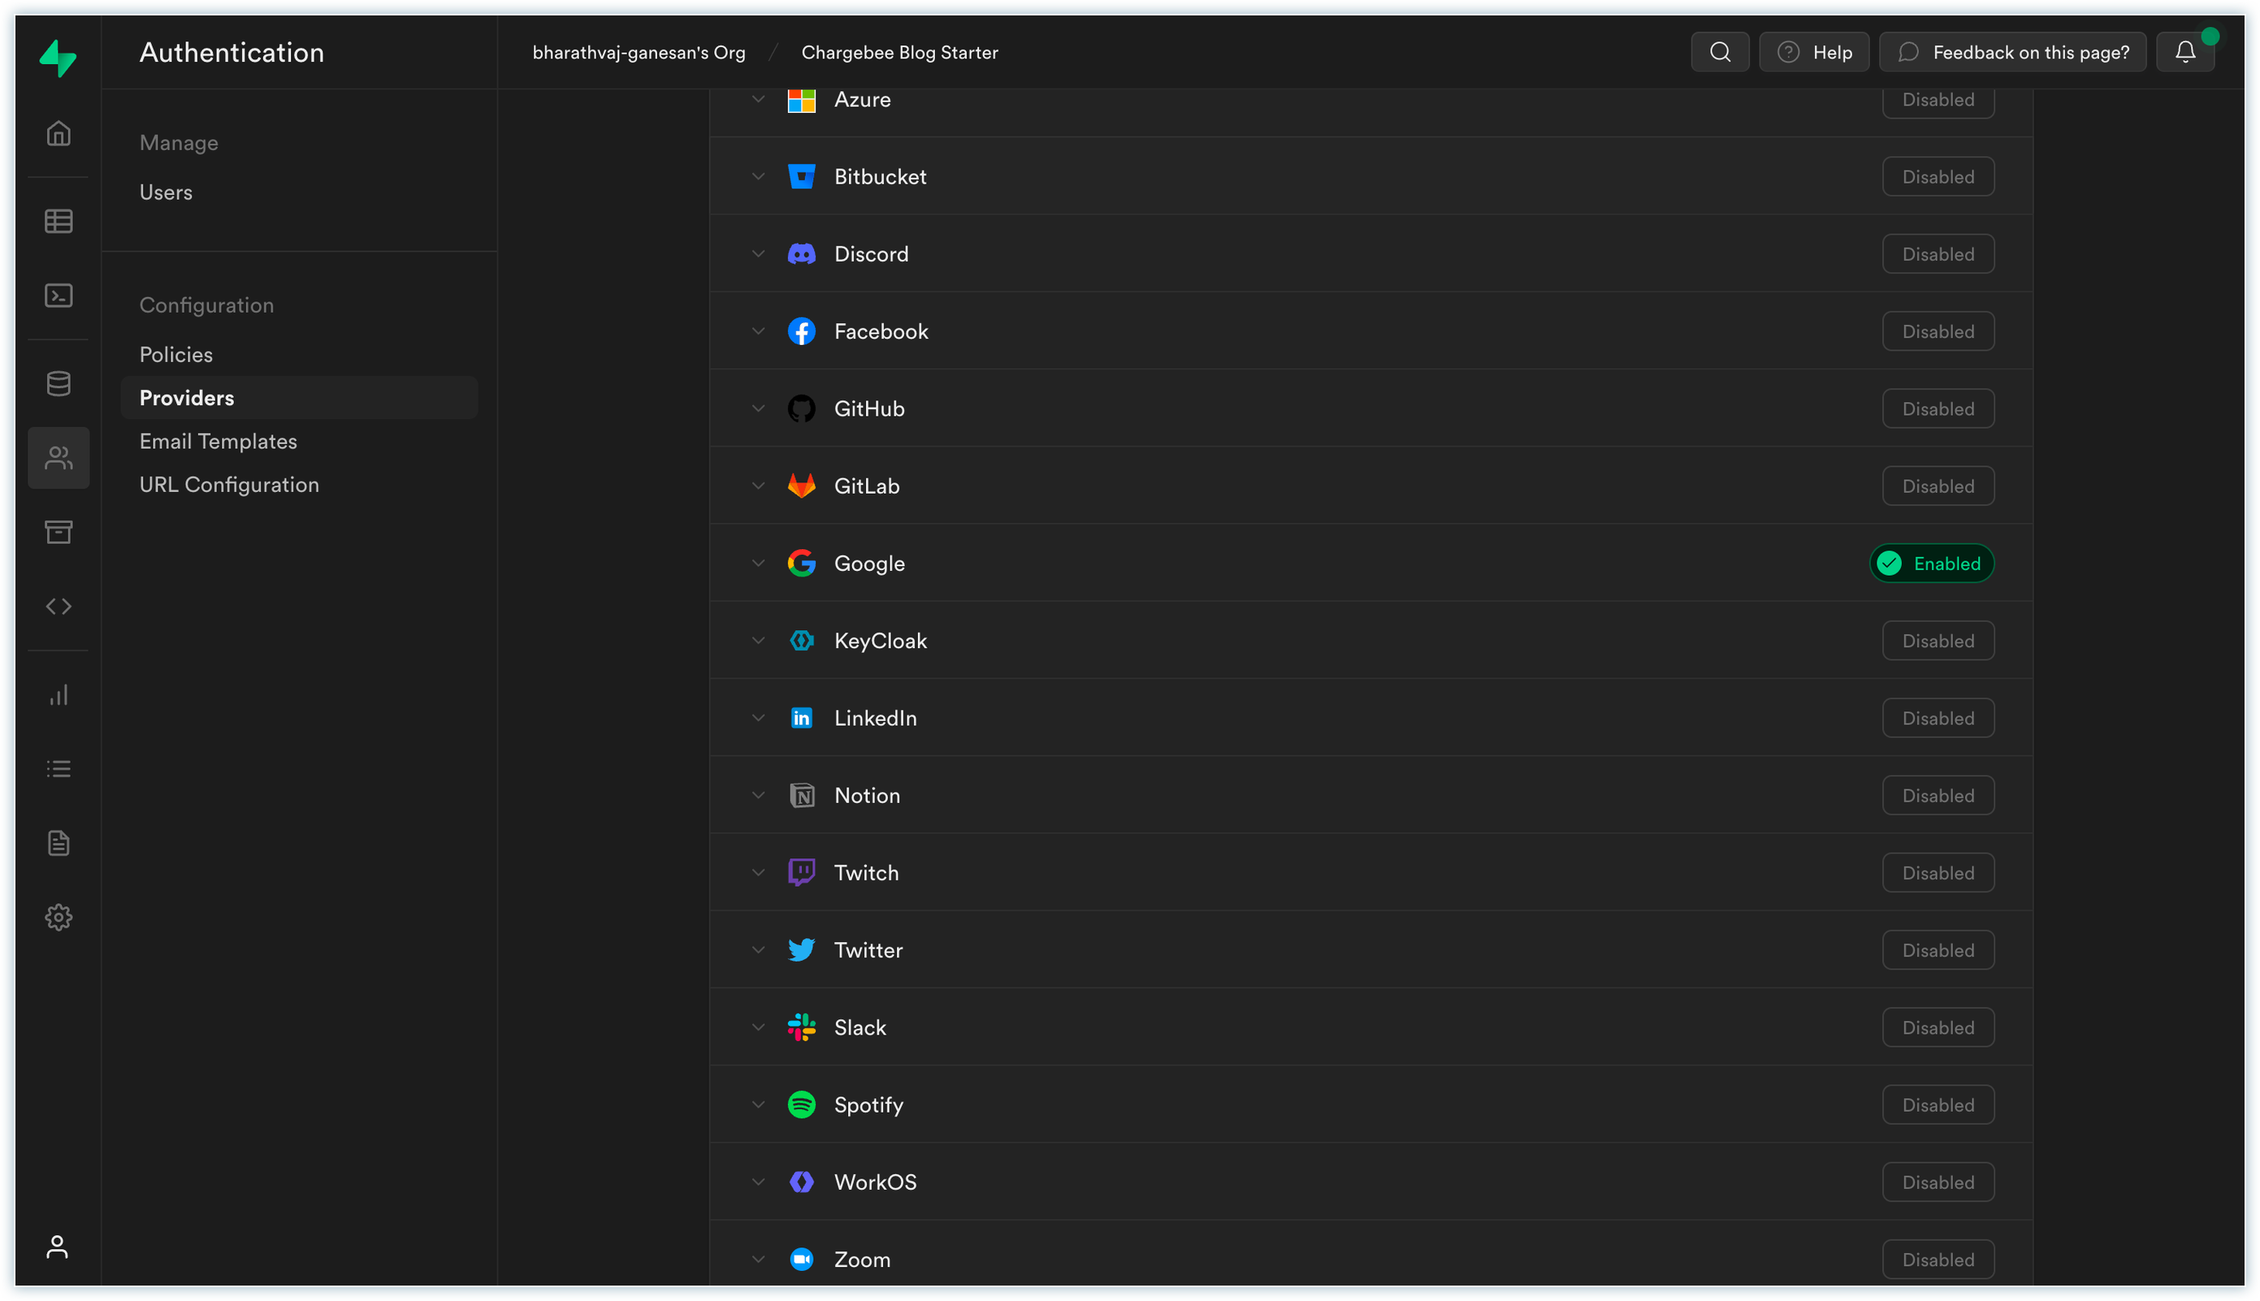
Task: Click the GitLab logo icon
Action: point(801,485)
